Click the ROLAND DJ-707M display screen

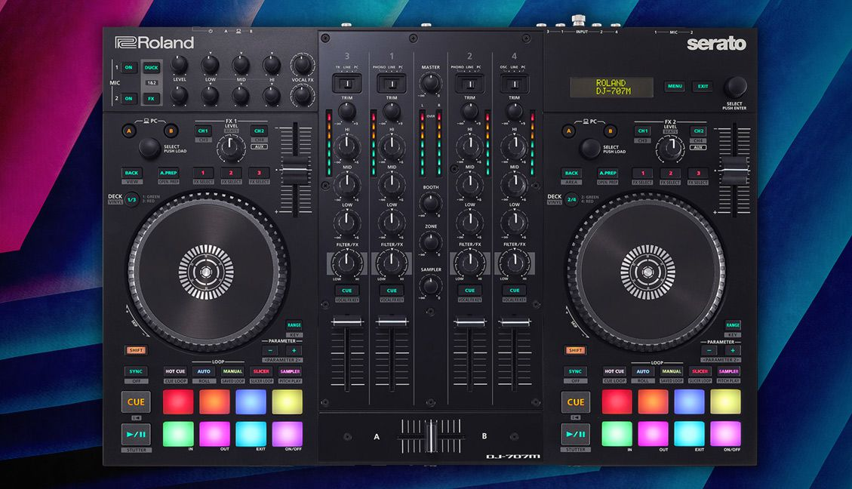(612, 87)
